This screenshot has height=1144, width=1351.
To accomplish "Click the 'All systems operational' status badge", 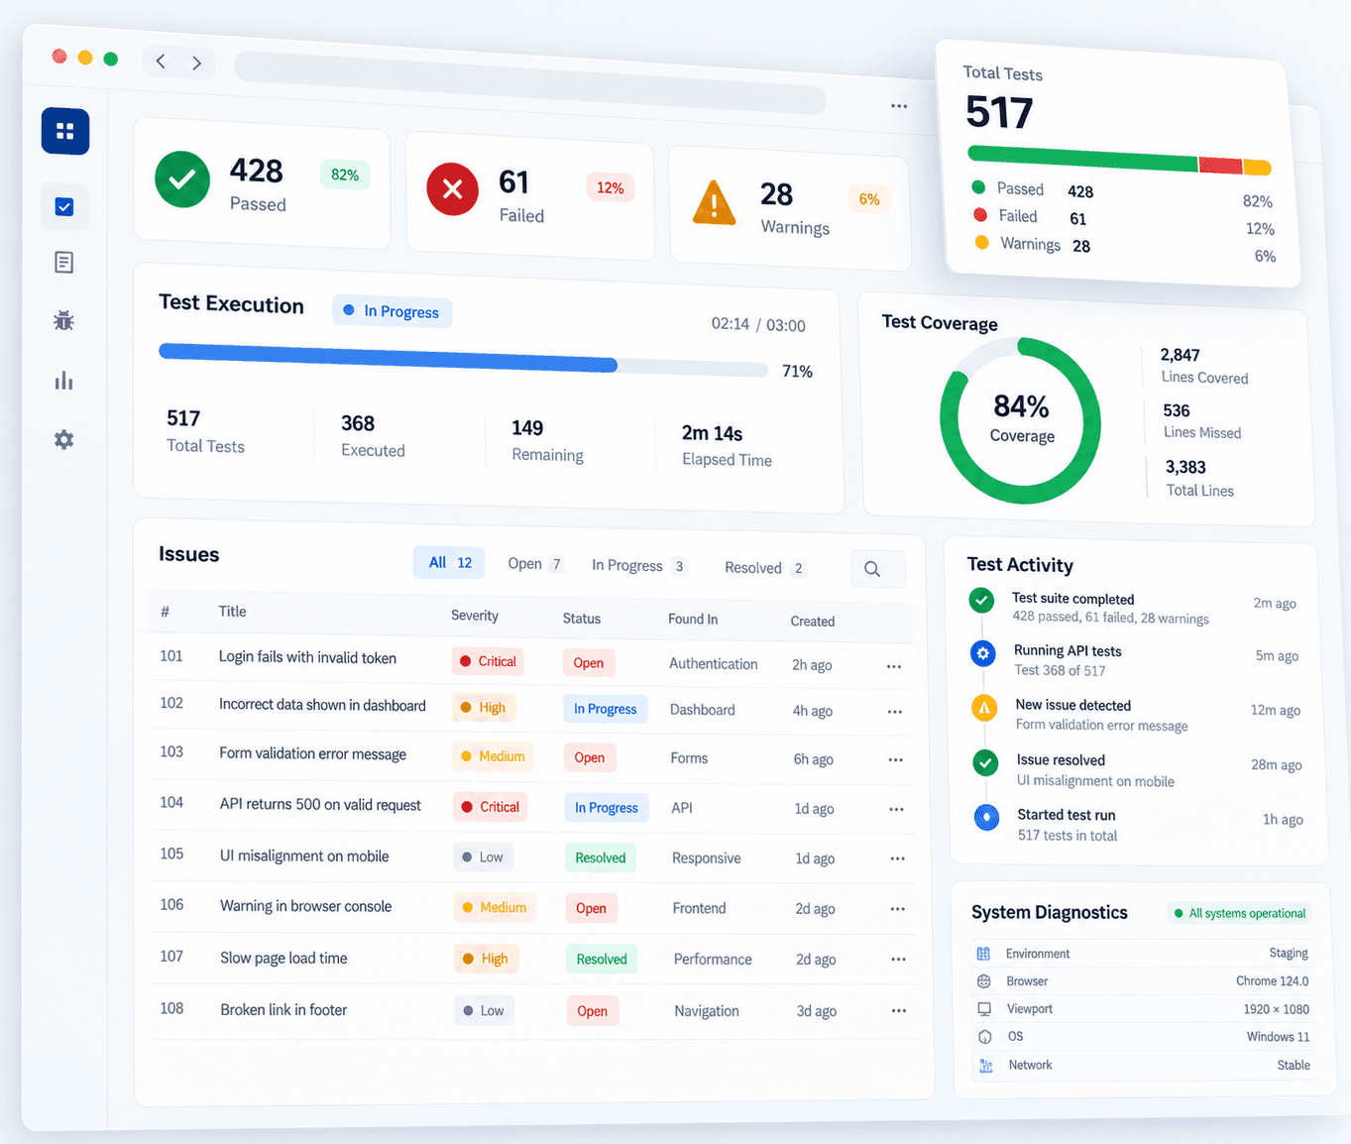I will [x=1240, y=913].
